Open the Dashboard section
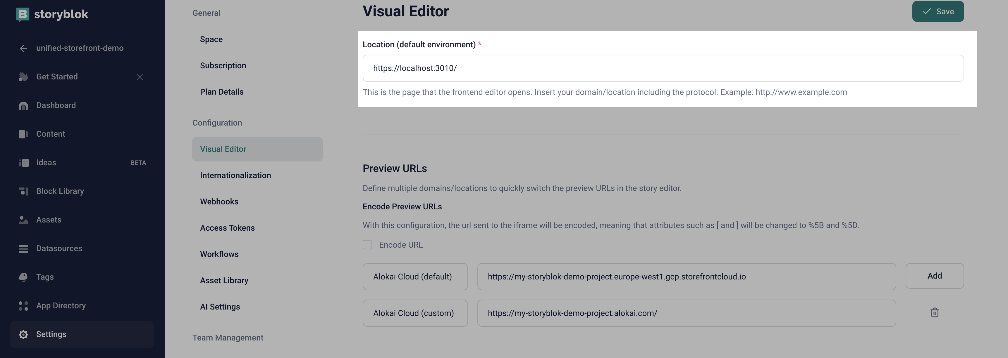 (56, 105)
